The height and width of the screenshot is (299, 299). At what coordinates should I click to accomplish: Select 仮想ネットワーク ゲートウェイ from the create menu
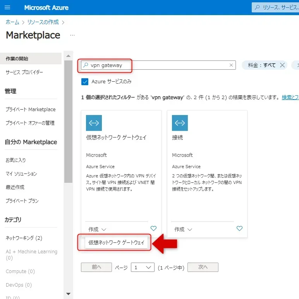[x=116, y=243]
